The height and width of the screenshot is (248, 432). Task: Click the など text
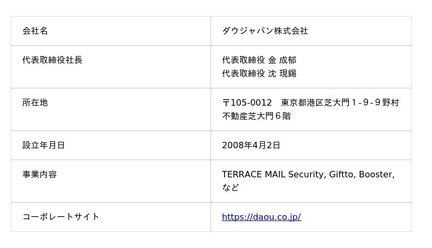click(230, 188)
